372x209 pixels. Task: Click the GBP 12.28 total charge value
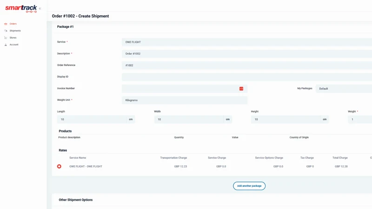click(x=341, y=167)
